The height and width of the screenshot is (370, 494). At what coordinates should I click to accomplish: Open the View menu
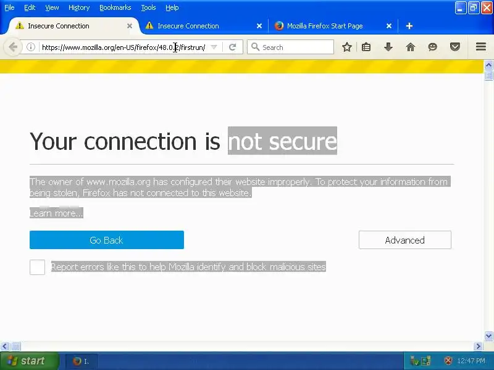point(52,7)
